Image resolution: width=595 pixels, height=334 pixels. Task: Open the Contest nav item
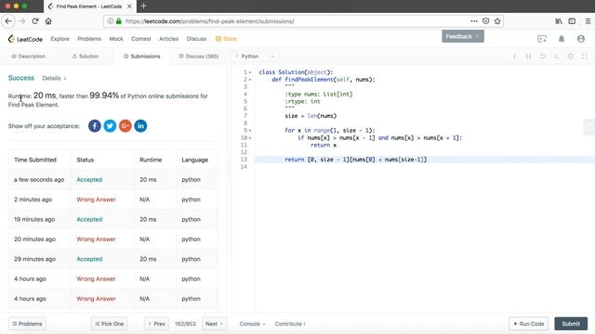(x=140, y=39)
